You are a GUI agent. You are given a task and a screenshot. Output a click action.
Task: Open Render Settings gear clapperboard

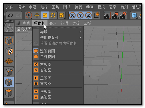coord(123,15)
